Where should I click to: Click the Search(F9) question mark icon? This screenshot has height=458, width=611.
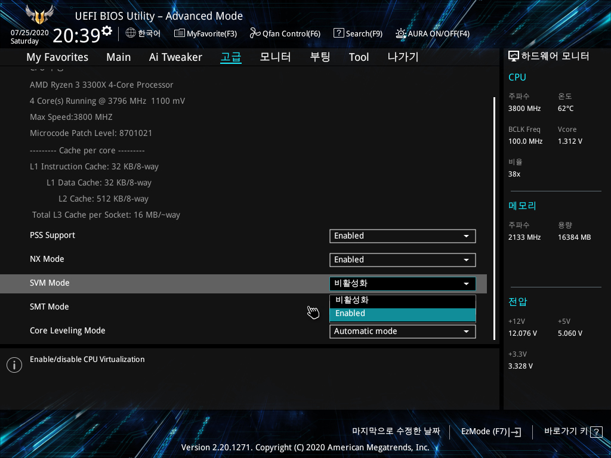(x=339, y=33)
